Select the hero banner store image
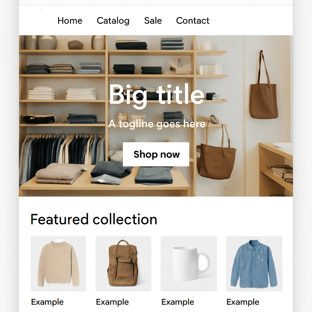The image size is (312, 312). tap(156, 116)
